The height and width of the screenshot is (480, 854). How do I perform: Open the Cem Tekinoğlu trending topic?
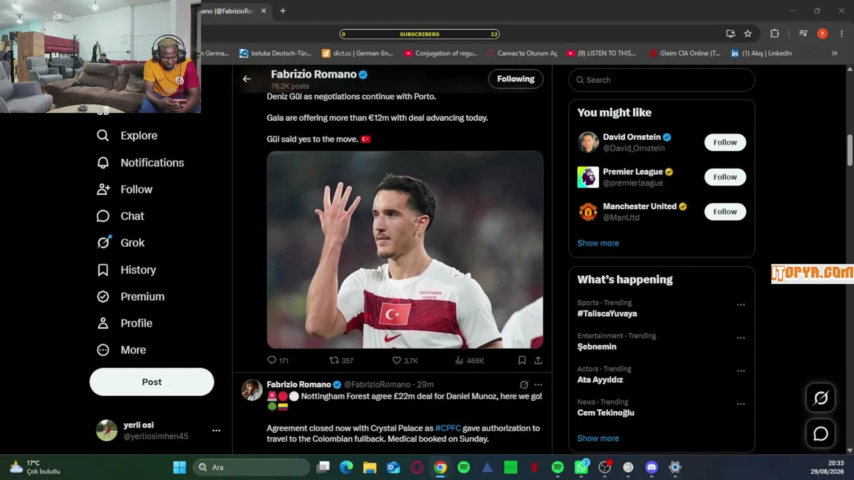[x=606, y=413]
